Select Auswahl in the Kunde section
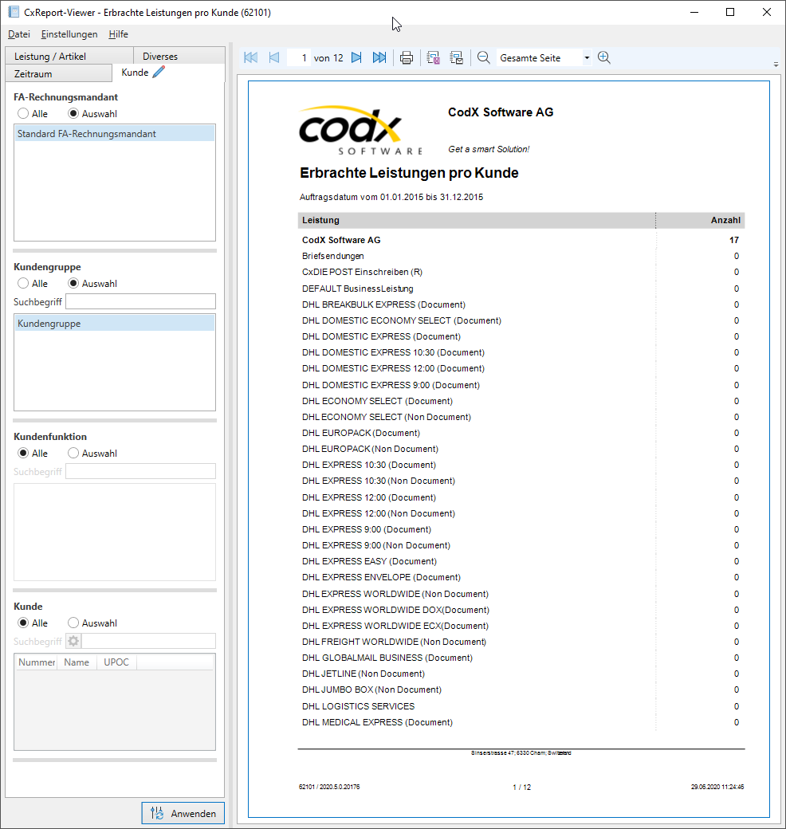The width and height of the screenshot is (786, 829). [92, 623]
